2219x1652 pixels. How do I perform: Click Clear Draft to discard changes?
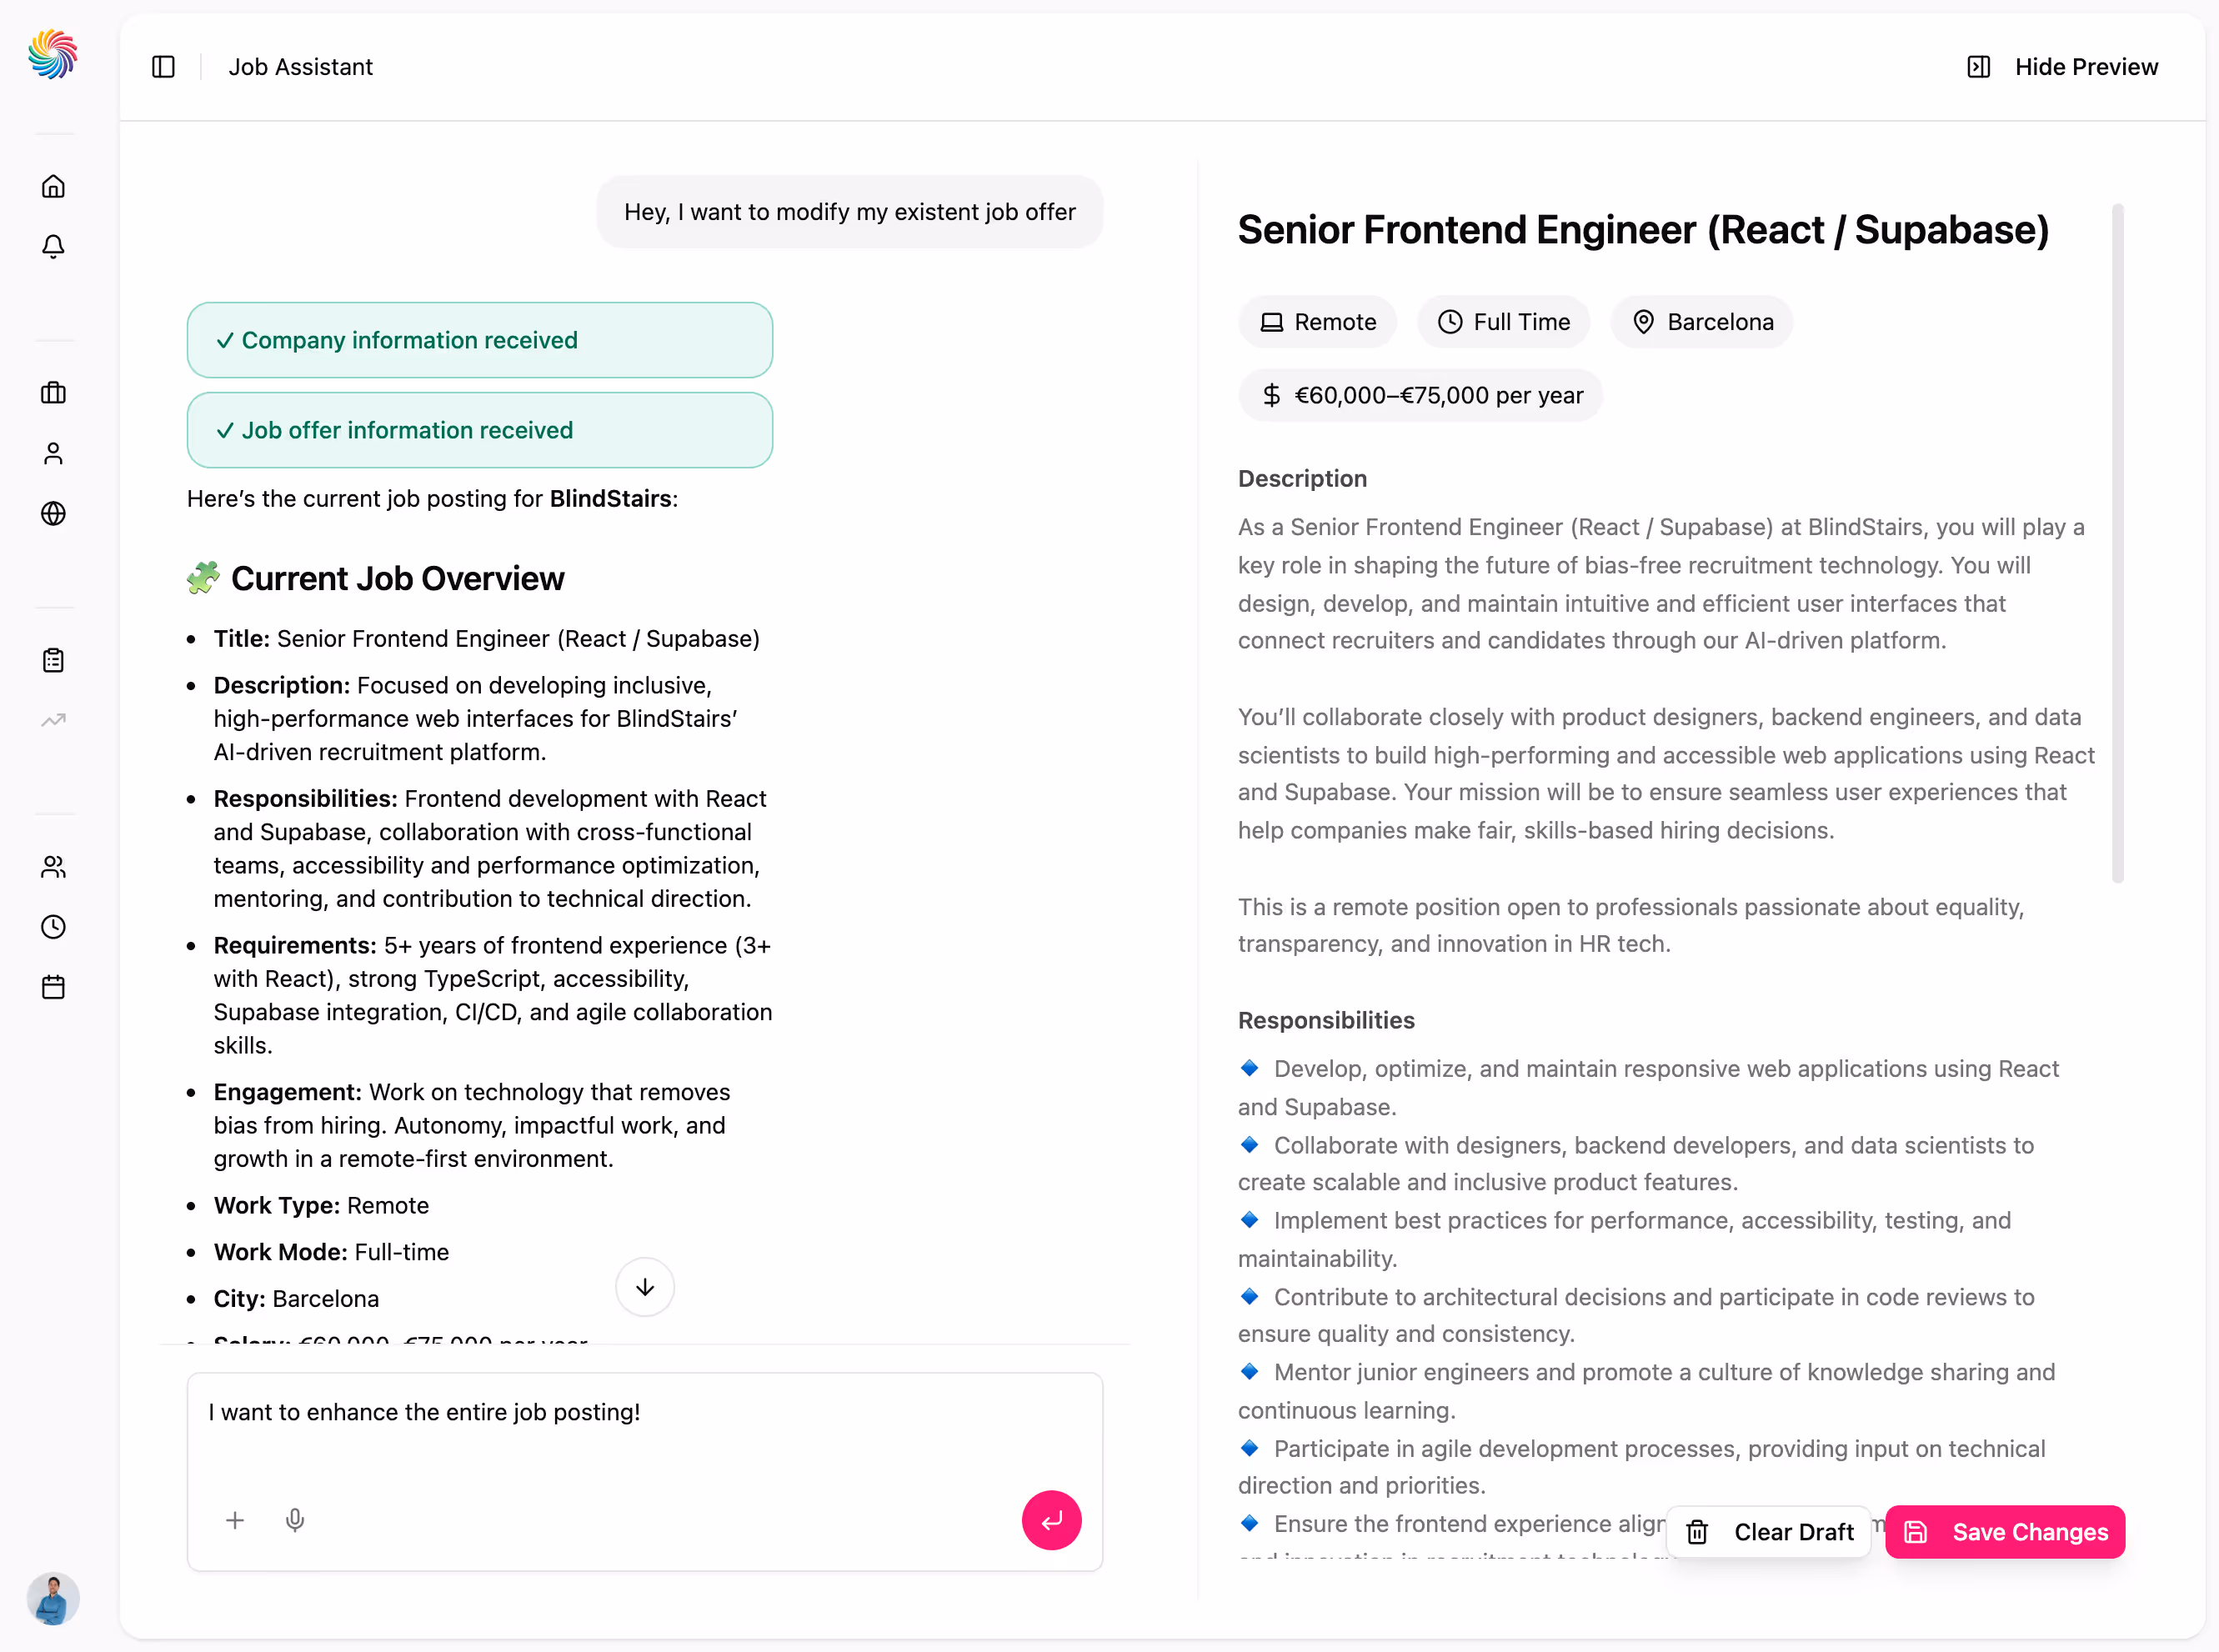click(1769, 1532)
